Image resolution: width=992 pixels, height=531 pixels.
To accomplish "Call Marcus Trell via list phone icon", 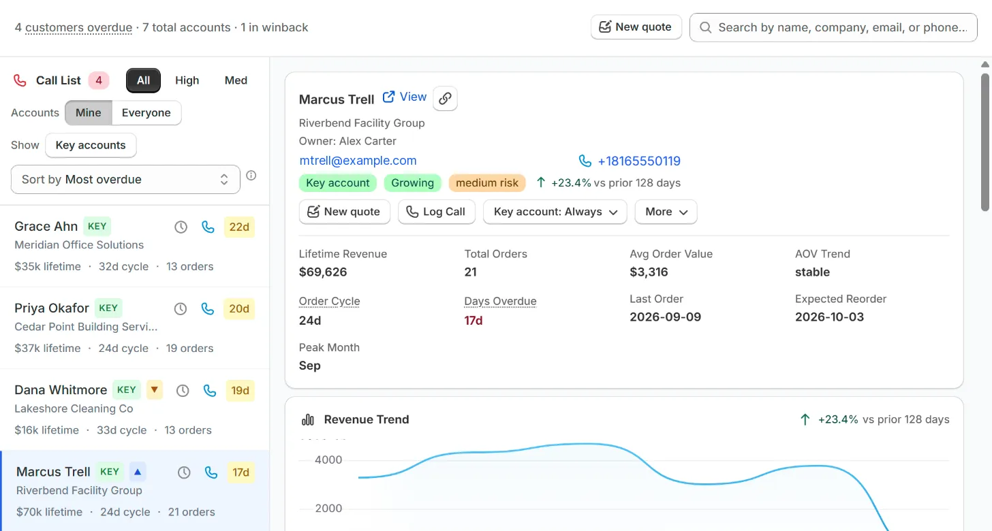I will 211,472.
